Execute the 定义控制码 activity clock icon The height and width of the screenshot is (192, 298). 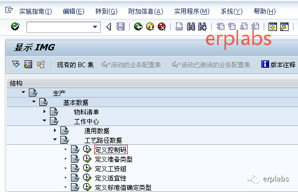tap(87, 150)
